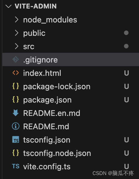Click the blue arrow icon of README.en.md

click(15, 113)
